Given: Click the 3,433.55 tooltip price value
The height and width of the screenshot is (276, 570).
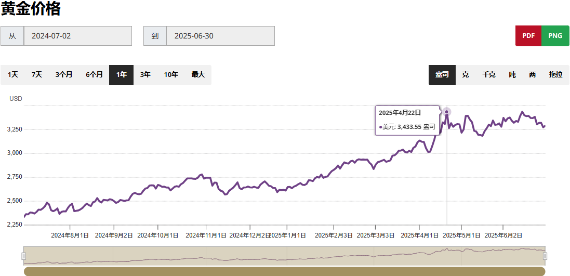Looking at the screenshot, I should click(x=409, y=127).
